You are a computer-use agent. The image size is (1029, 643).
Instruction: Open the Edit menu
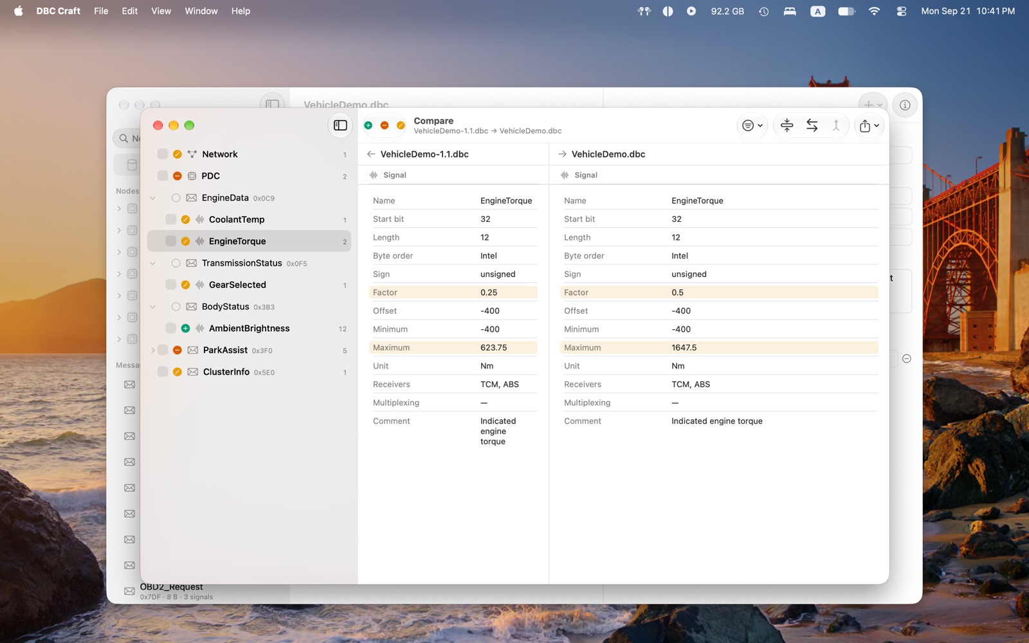point(130,11)
